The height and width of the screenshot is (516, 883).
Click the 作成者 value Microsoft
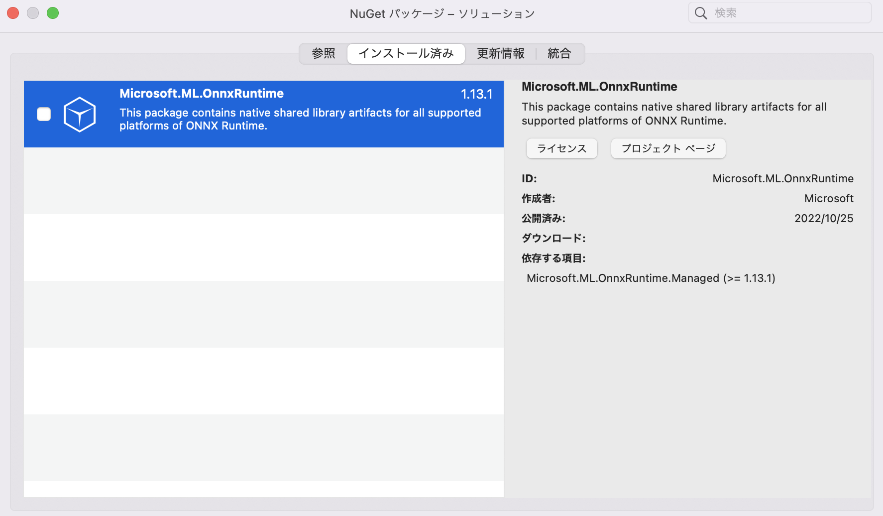coord(829,198)
